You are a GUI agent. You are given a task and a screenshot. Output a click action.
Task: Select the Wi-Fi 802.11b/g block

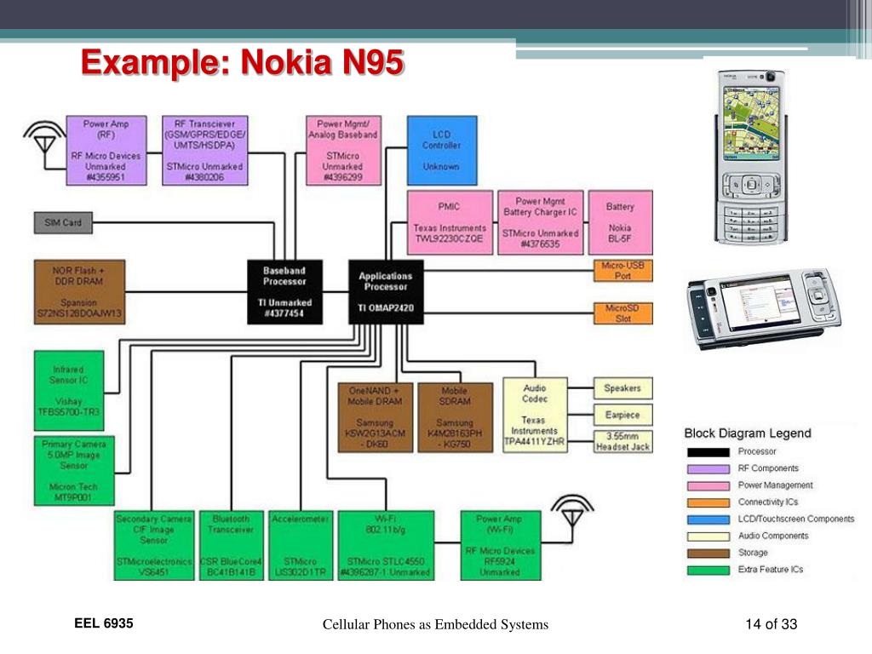(386, 546)
